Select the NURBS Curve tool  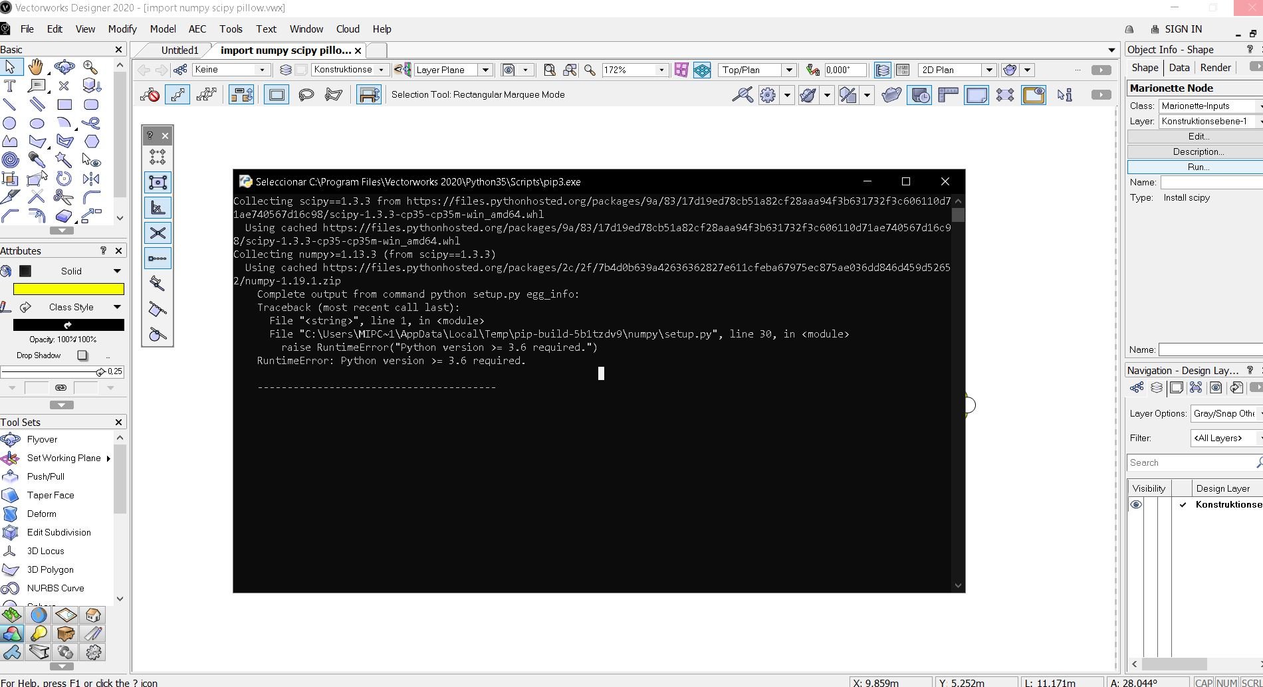coord(55,588)
